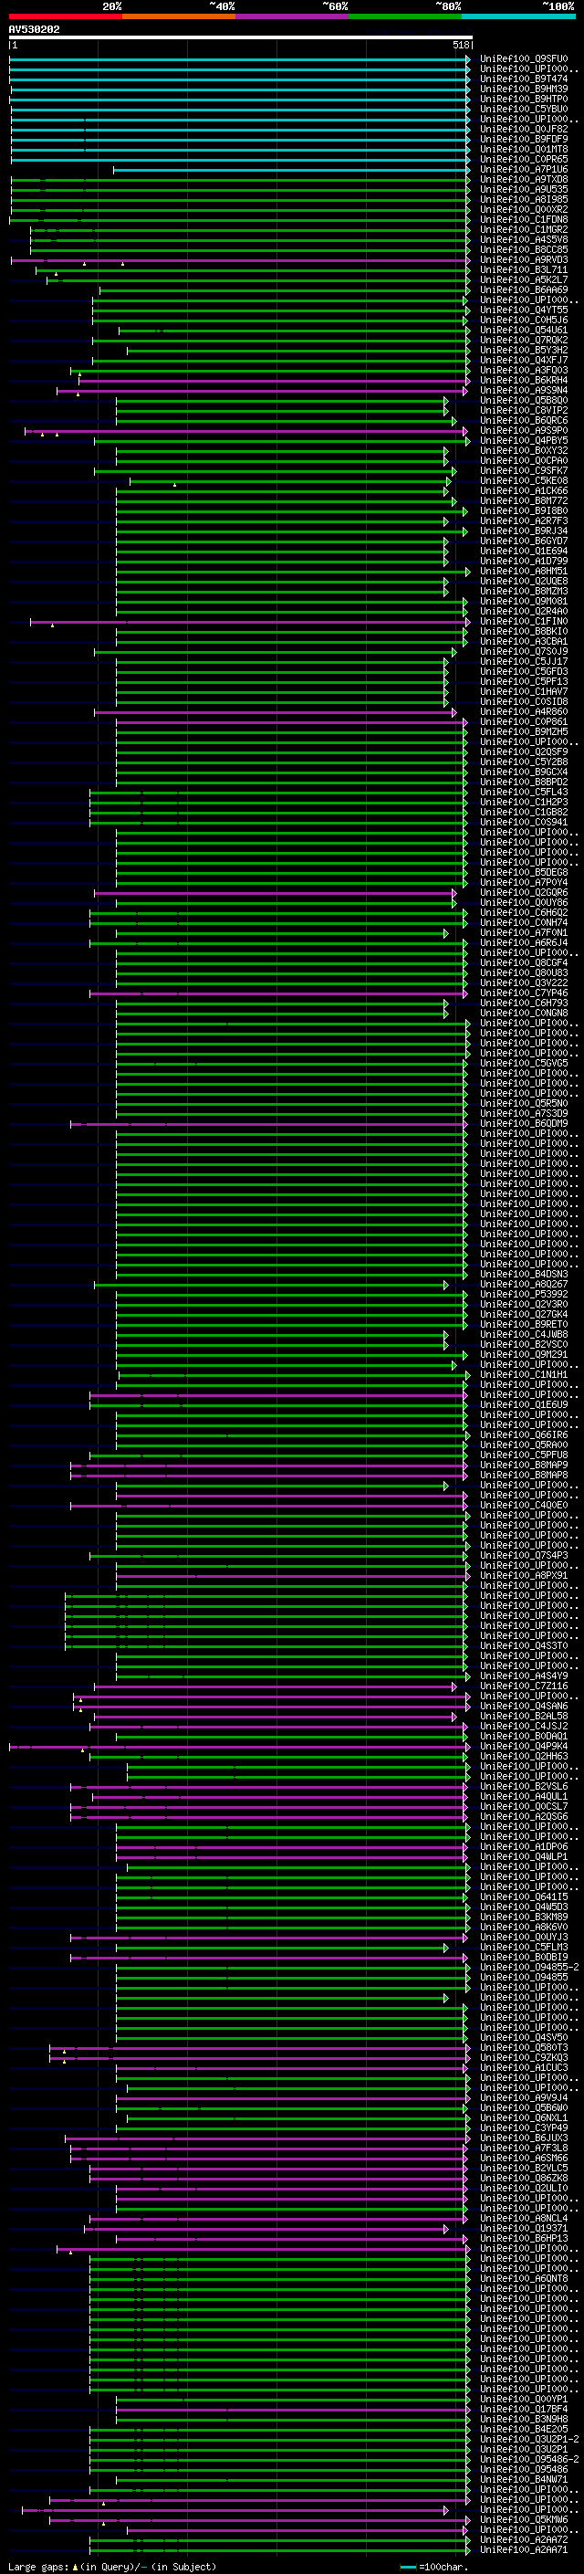
Task: Click the UniRef100_C9SFK7 label
Action: coord(524,470)
